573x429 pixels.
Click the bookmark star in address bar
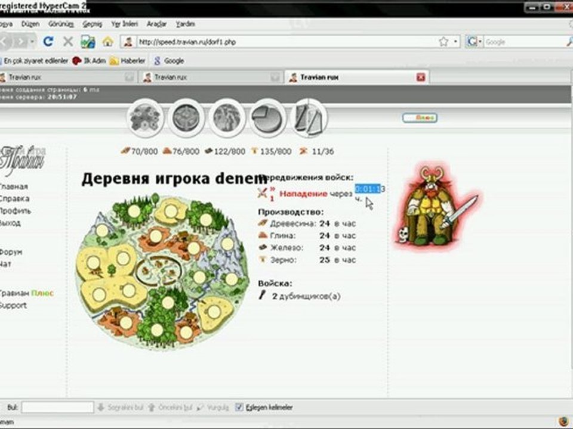tap(443, 42)
